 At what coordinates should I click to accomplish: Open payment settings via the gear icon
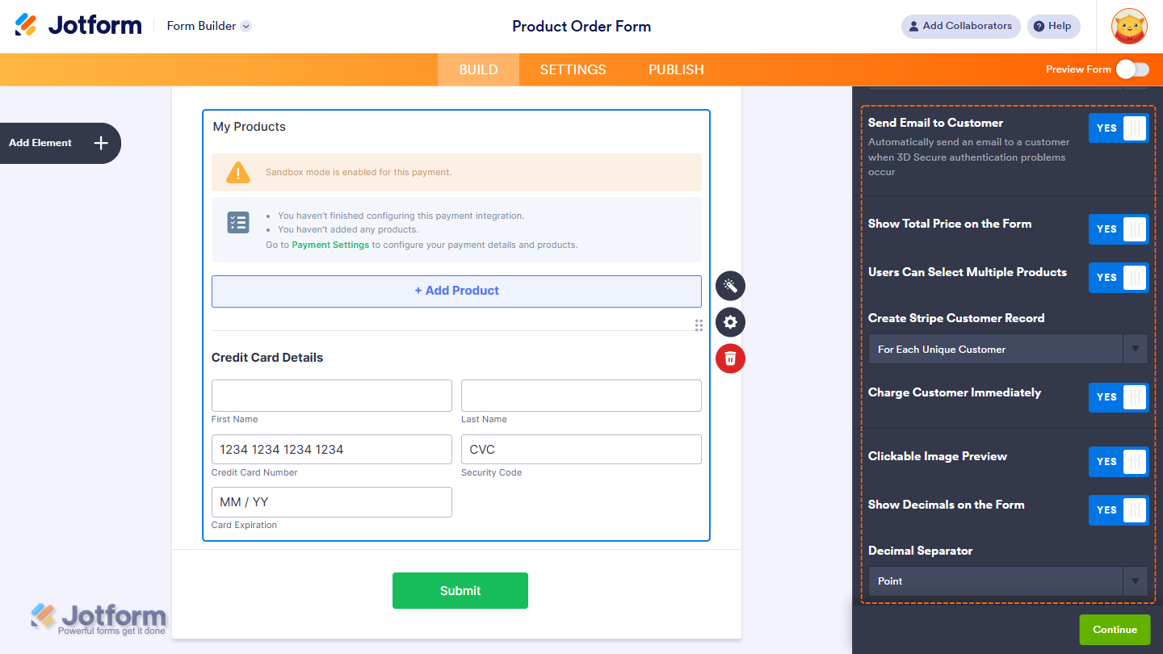[730, 322]
